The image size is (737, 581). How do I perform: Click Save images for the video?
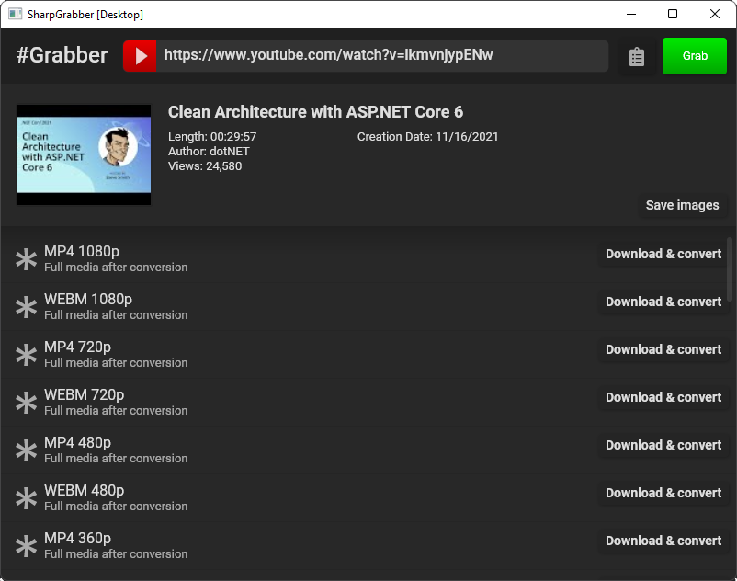pos(682,205)
